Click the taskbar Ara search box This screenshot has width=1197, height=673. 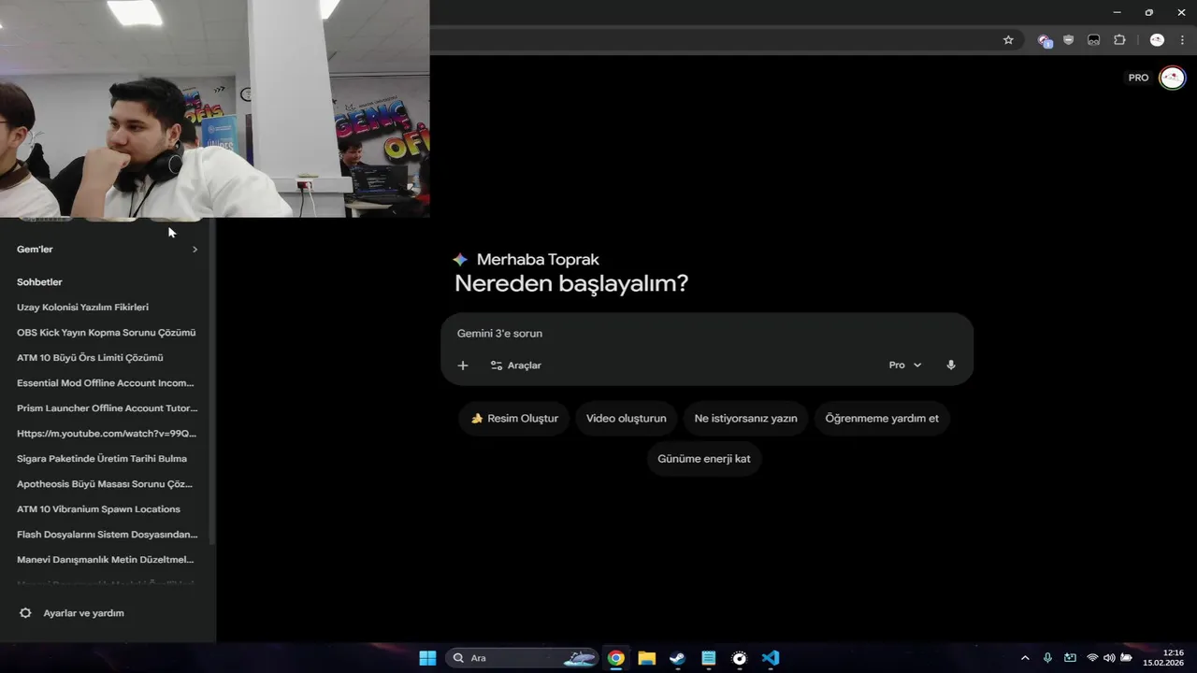pyautogui.click(x=522, y=658)
